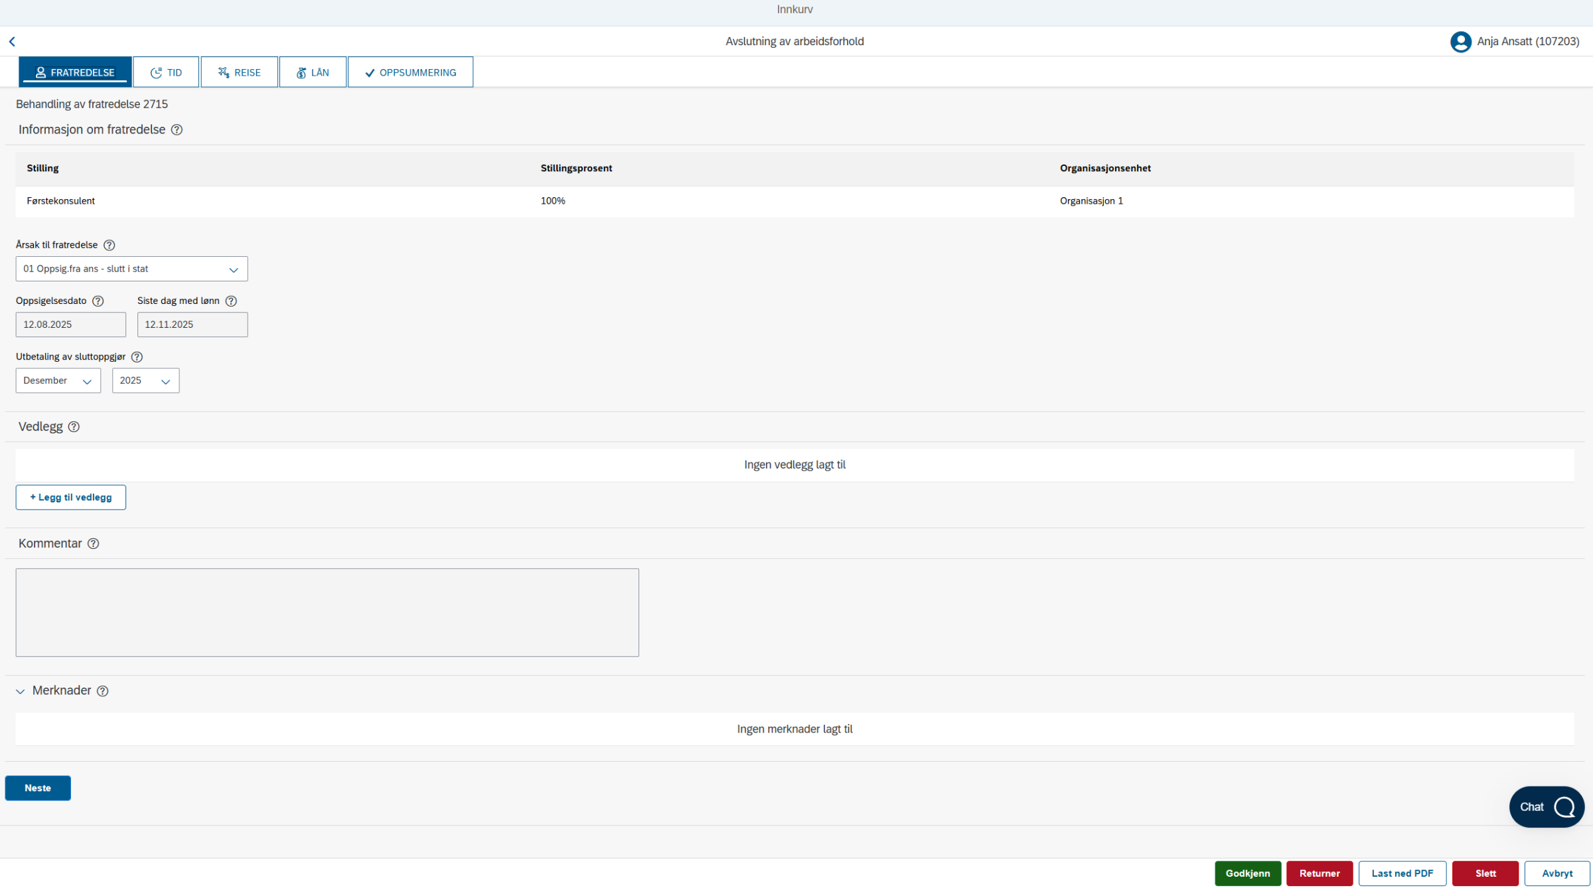
Task: Open the 2025 year dropdown
Action: pyautogui.click(x=145, y=381)
